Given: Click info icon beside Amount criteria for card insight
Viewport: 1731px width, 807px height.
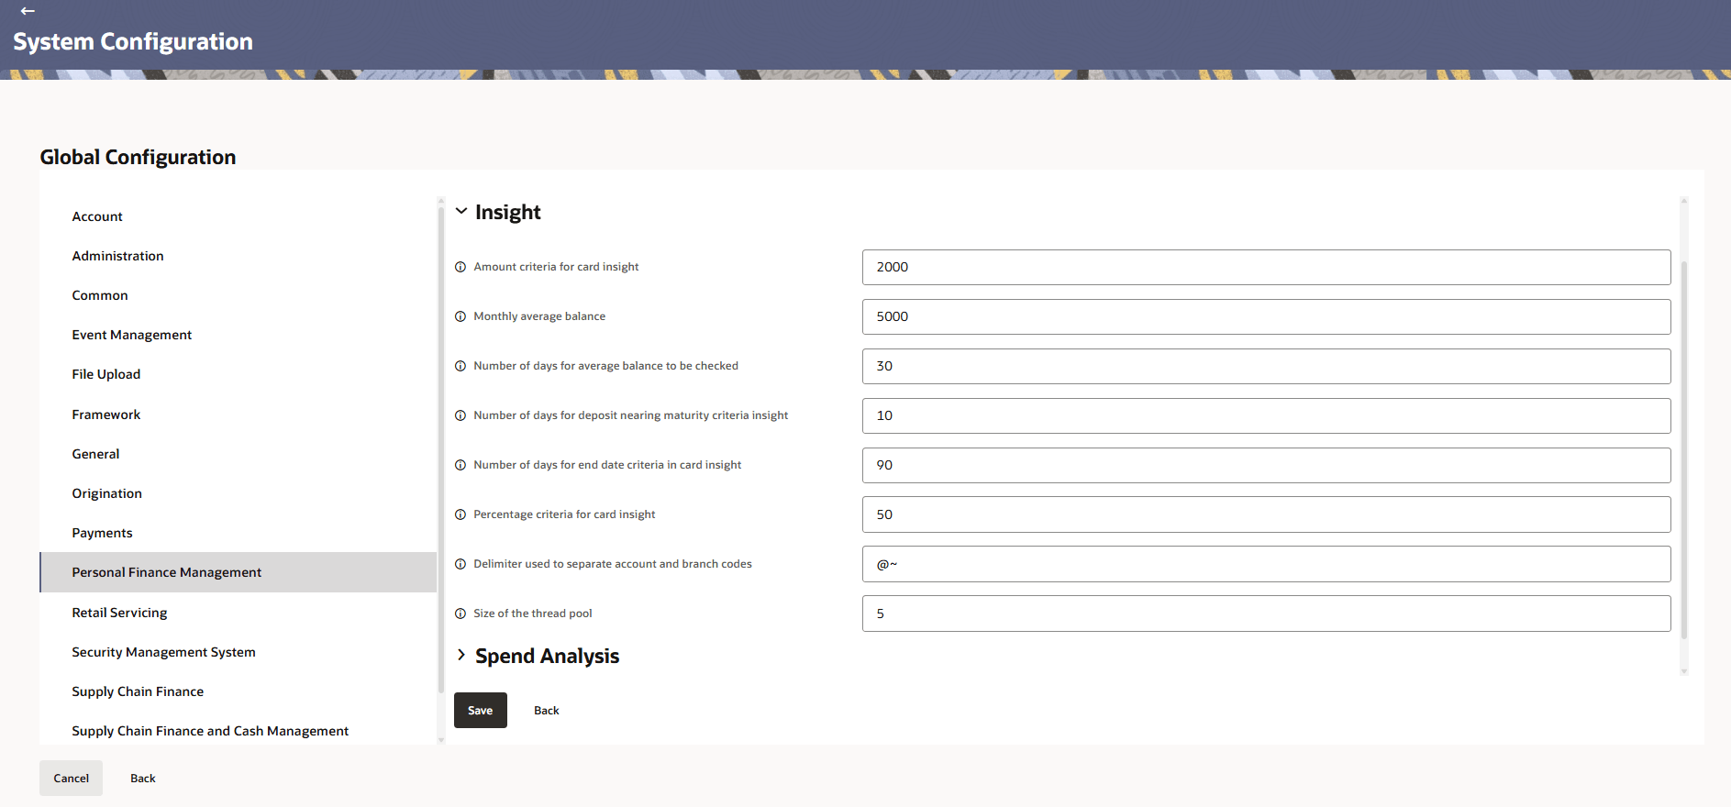Looking at the screenshot, I should coord(460,267).
